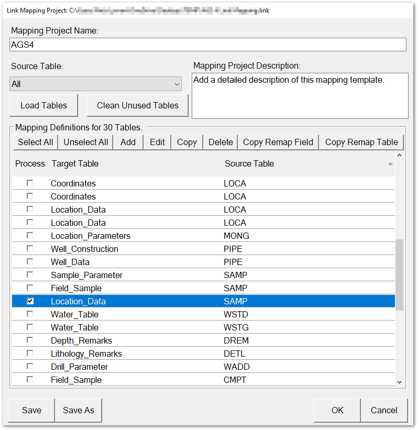Click DREM source table cell

pos(236,340)
